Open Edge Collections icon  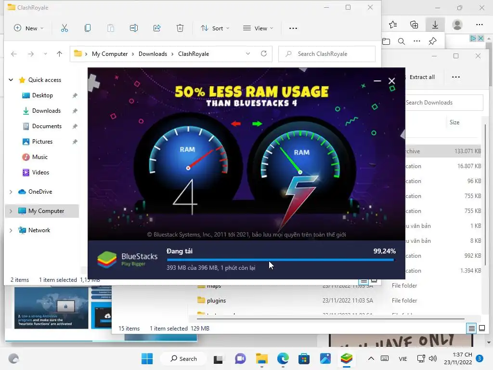tap(414, 25)
